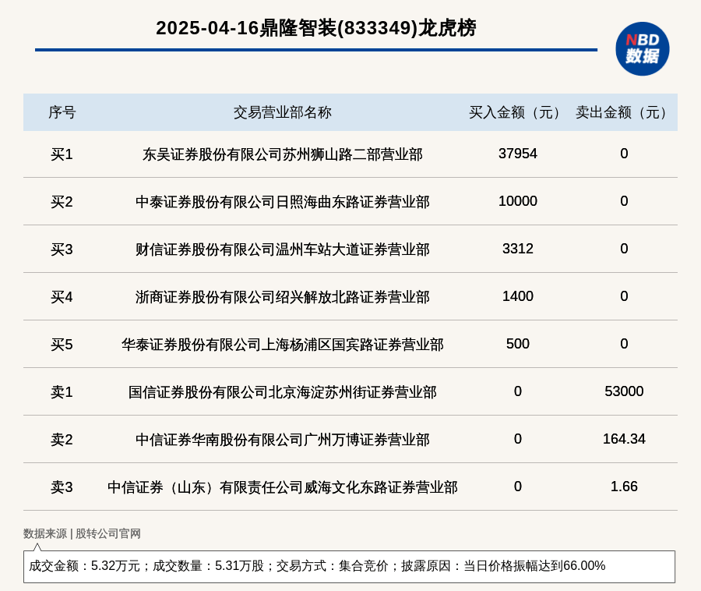Select 国信证券北京海淀苏州街证券营业部 entry
This screenshot has height=591, width=701.
click(283, 392)
